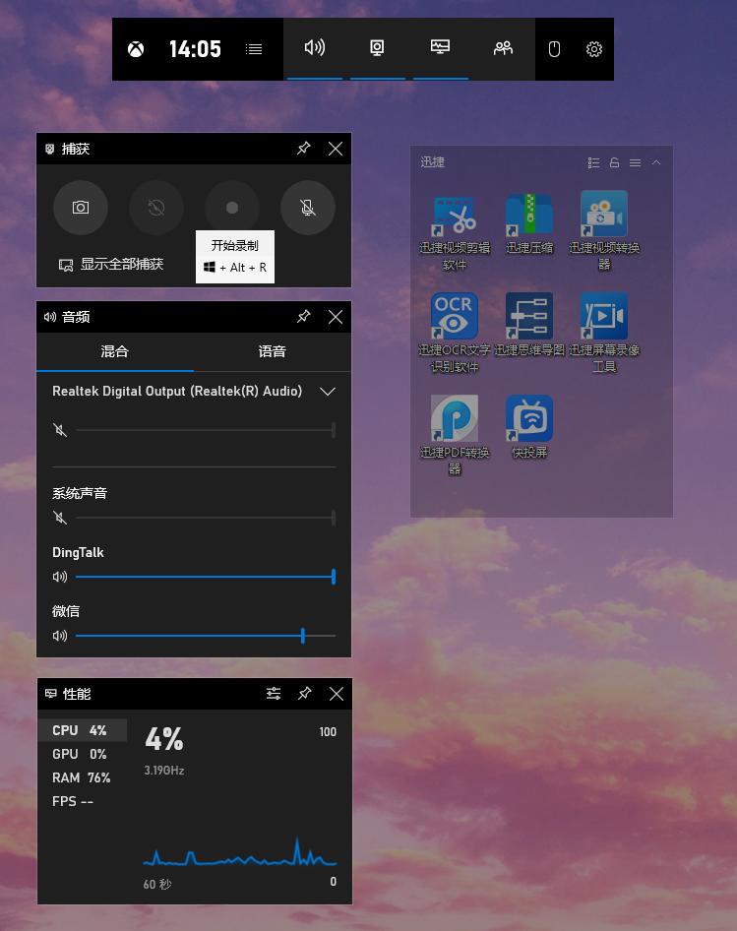Open performance options sliders icon

(274, 694)
